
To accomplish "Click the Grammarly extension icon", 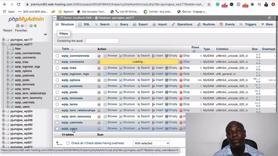I will (x=218, y=4).
